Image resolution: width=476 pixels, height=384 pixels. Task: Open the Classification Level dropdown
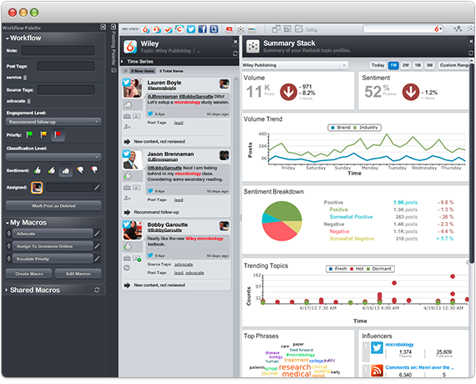tap(53, 157)
